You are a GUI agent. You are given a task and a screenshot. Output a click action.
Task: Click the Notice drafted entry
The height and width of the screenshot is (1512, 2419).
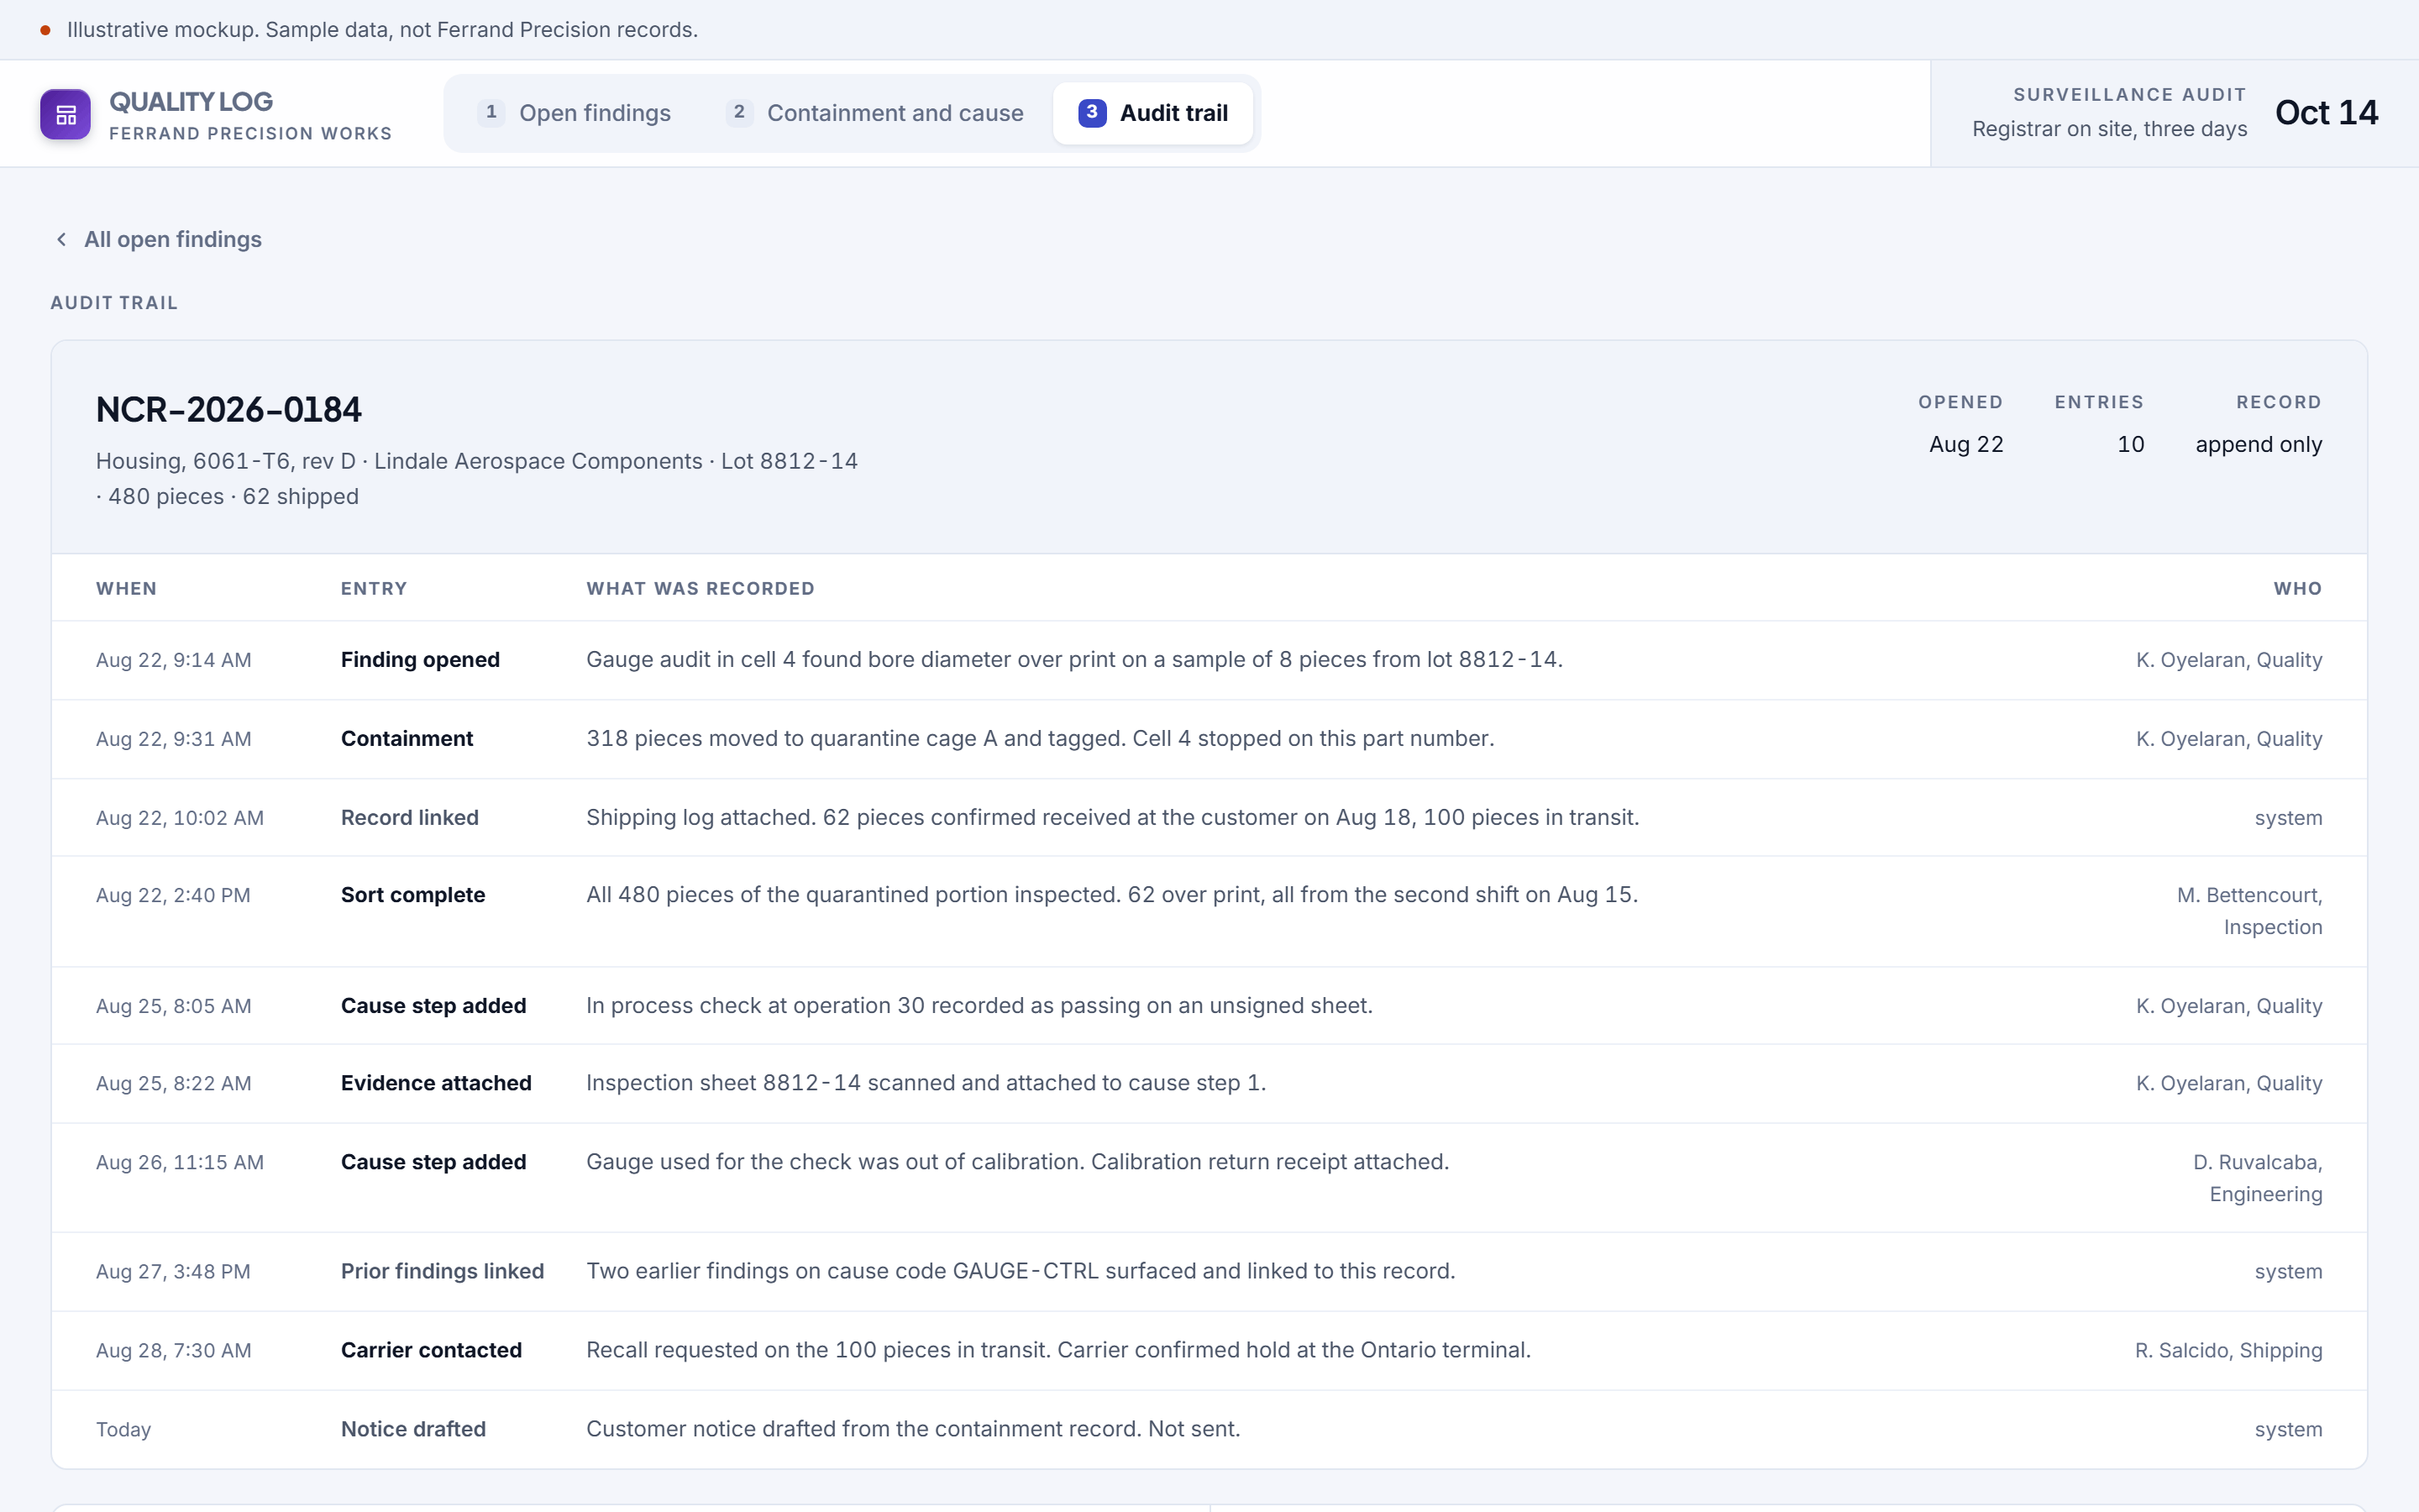pos(414,1429)
